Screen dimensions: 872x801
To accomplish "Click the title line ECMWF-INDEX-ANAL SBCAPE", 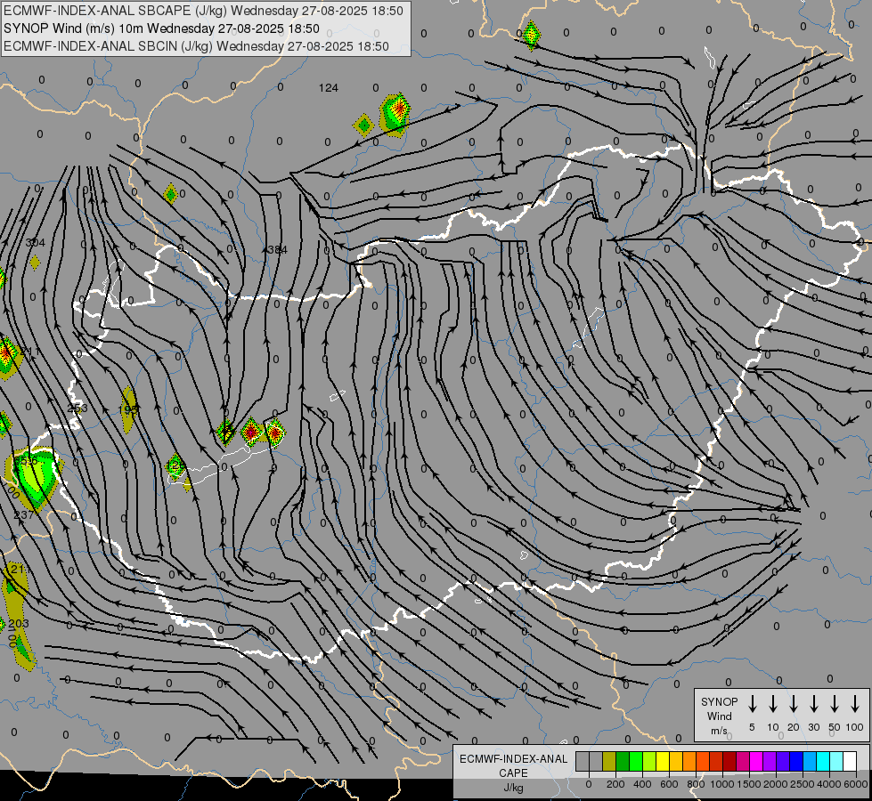I will pyautogui.click(x=204, y=11).
